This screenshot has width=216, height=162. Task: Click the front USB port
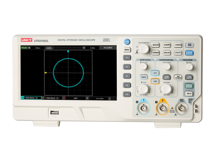[54, 112]
